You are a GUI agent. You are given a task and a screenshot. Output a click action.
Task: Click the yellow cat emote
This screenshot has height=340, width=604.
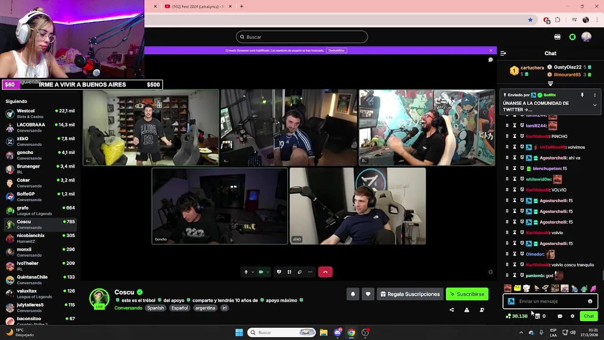tap(517, 288)
